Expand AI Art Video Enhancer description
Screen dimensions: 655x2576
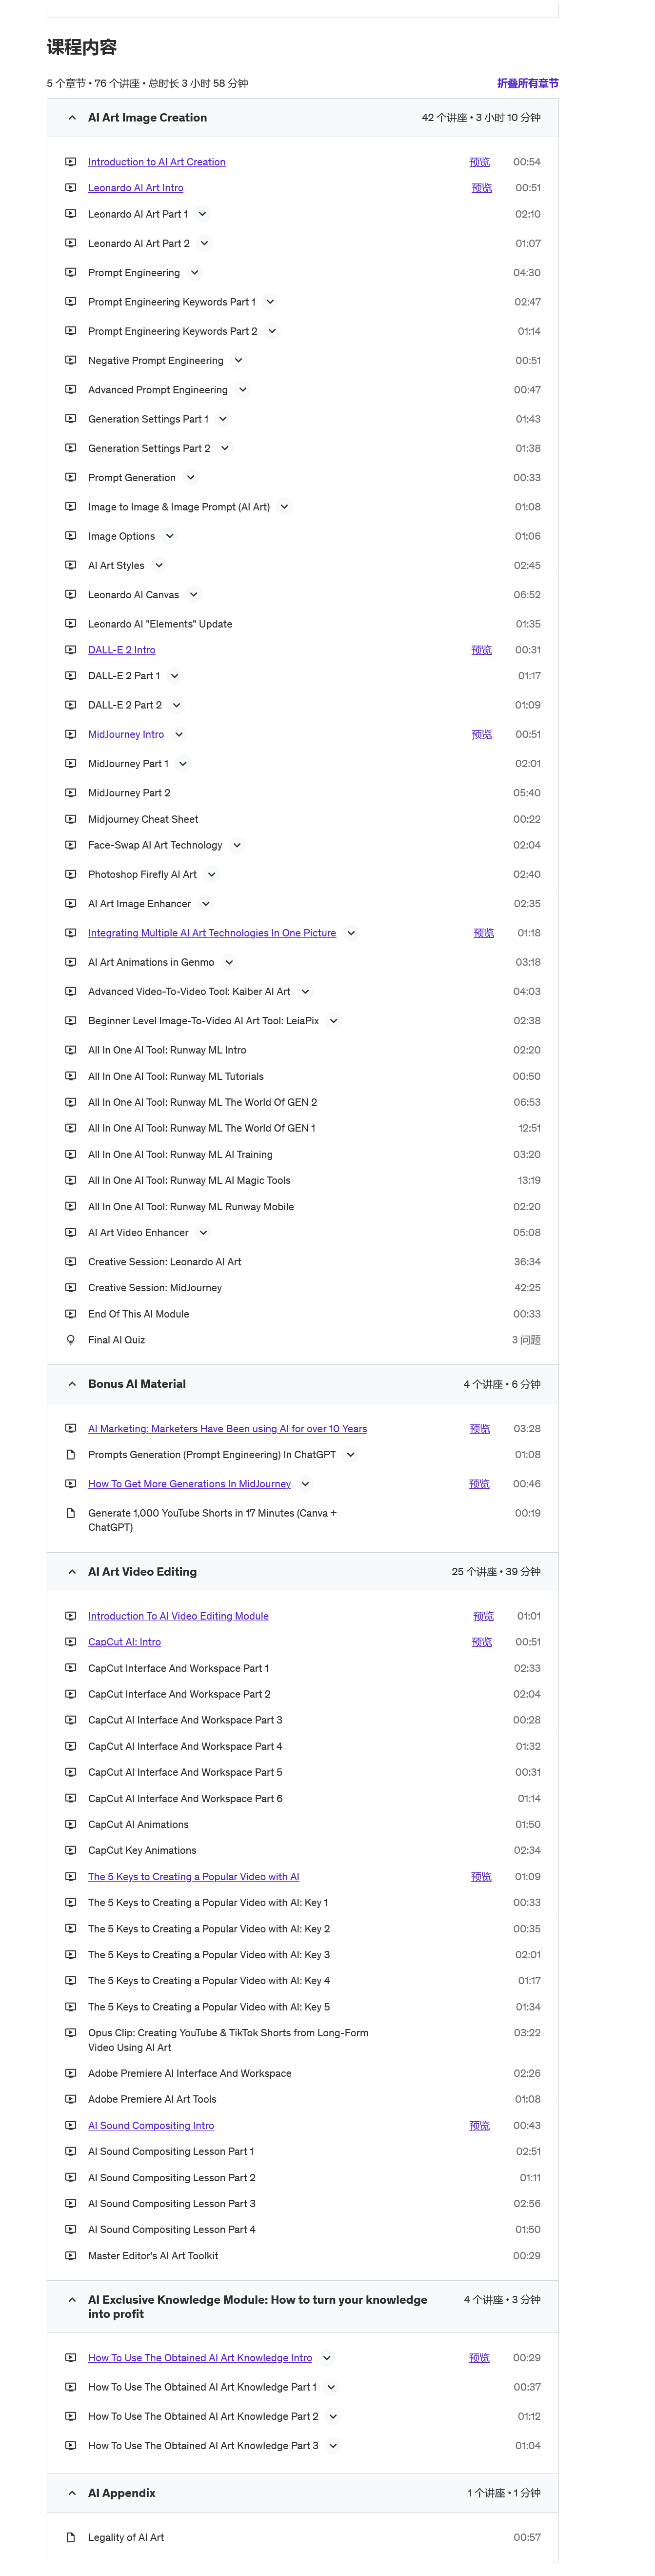tap(203, 1233)
